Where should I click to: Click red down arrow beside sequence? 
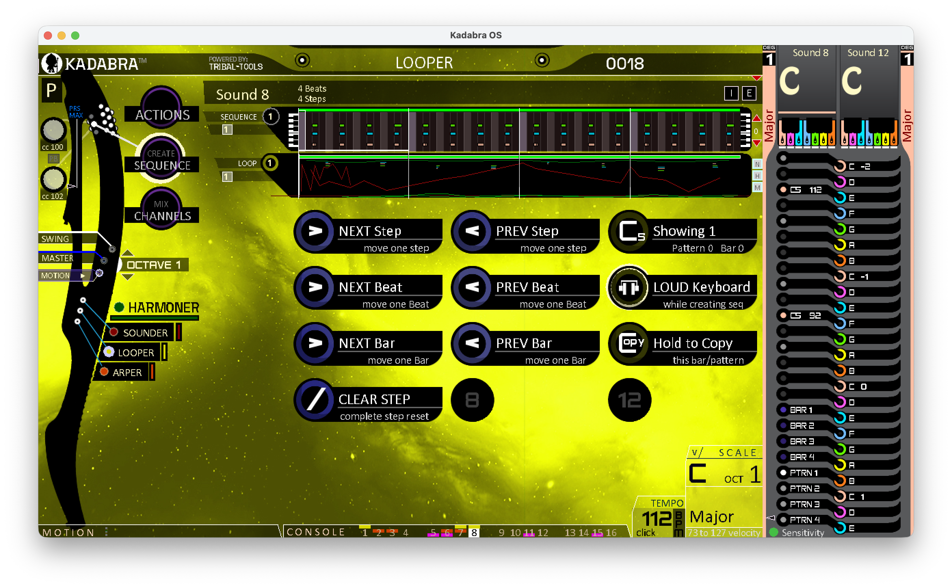(757, 144)
